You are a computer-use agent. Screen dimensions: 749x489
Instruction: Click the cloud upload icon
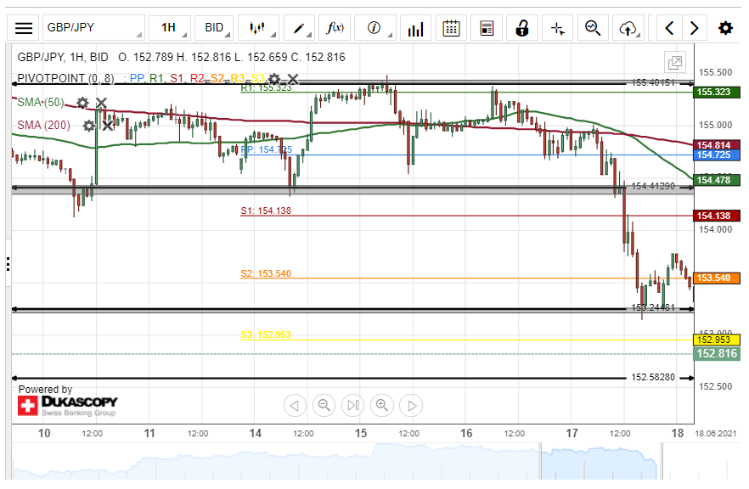(628, 28)
